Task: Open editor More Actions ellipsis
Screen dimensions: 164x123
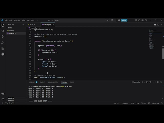Action: tap(161, 25)
